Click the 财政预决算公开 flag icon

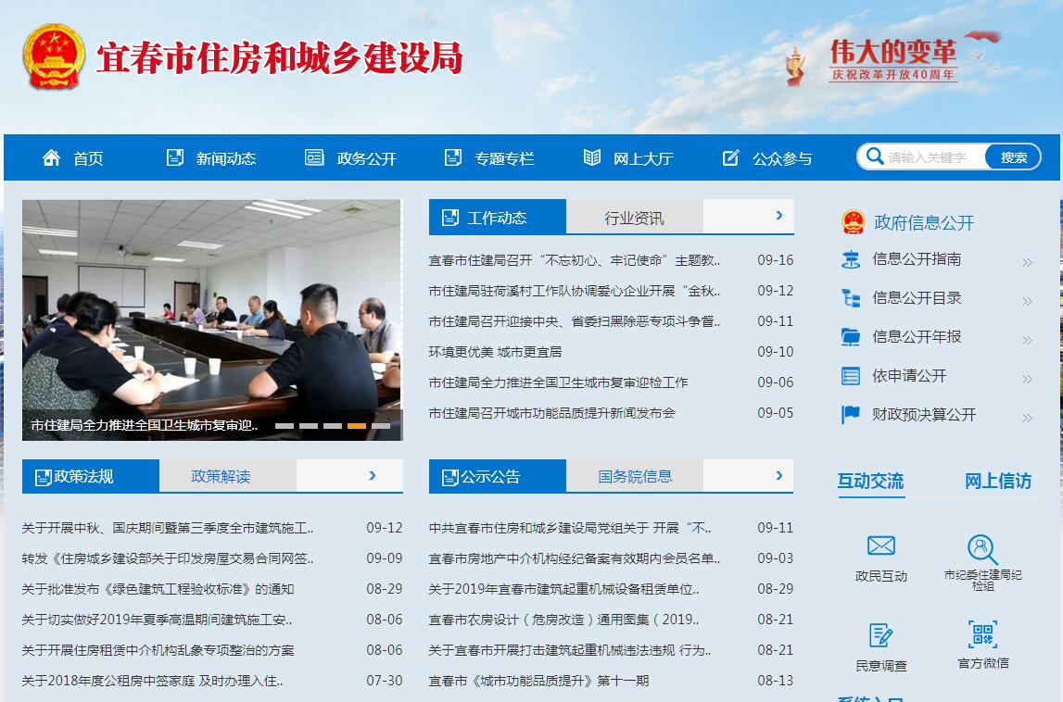[x=851, y=415]
